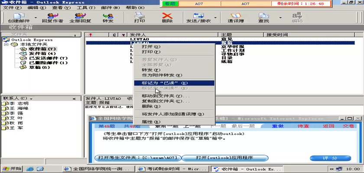Select email with subject 纸箱

coord(227,61)
